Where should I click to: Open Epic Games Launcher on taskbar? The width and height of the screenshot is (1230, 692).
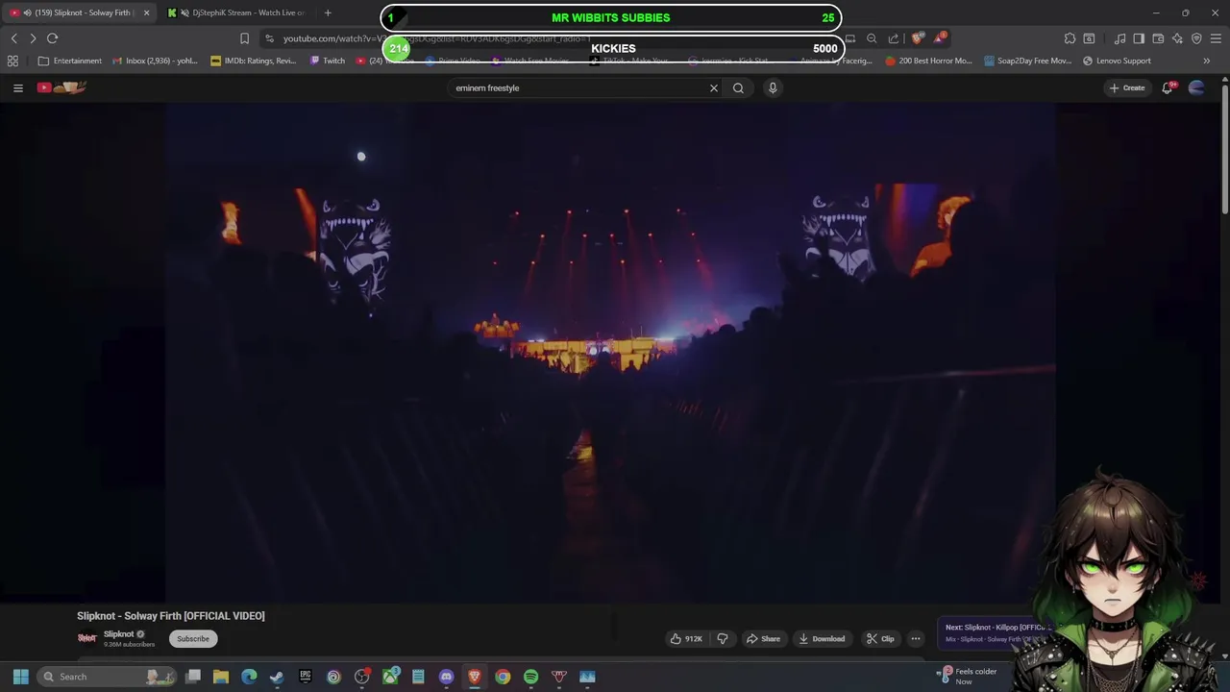(x=306, y=677)
